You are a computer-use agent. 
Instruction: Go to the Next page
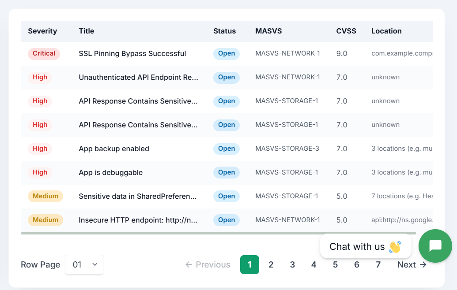tap(412, 264)
